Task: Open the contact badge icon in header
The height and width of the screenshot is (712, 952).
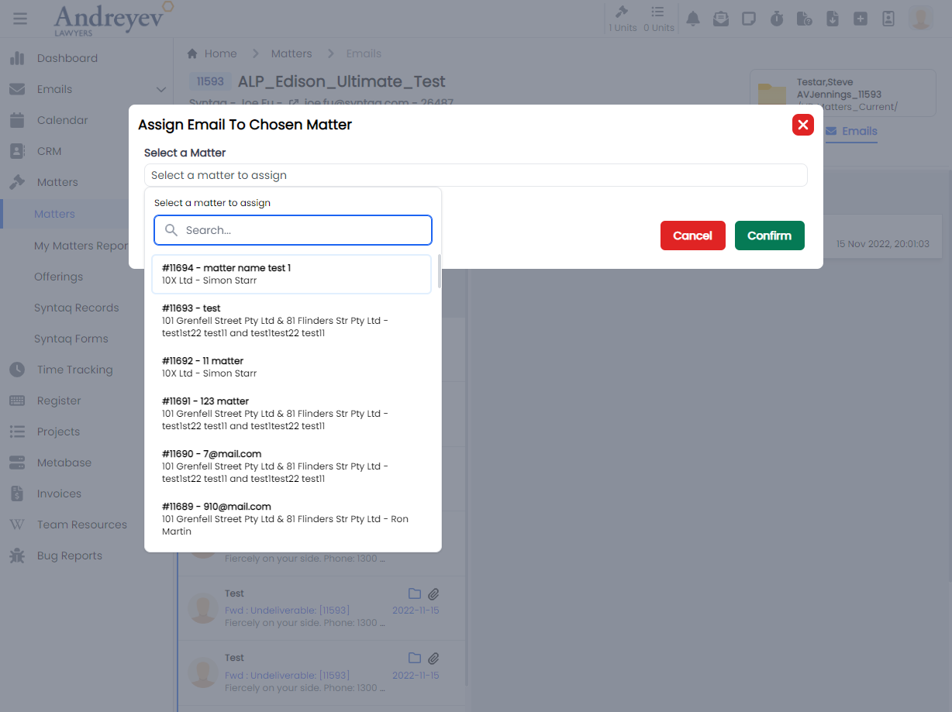Action: (x=888, y=19)
